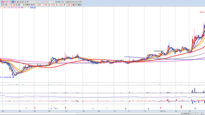Switch to the minute (분) chart period
The image size is (205, 115).
(x=23, y=2)
